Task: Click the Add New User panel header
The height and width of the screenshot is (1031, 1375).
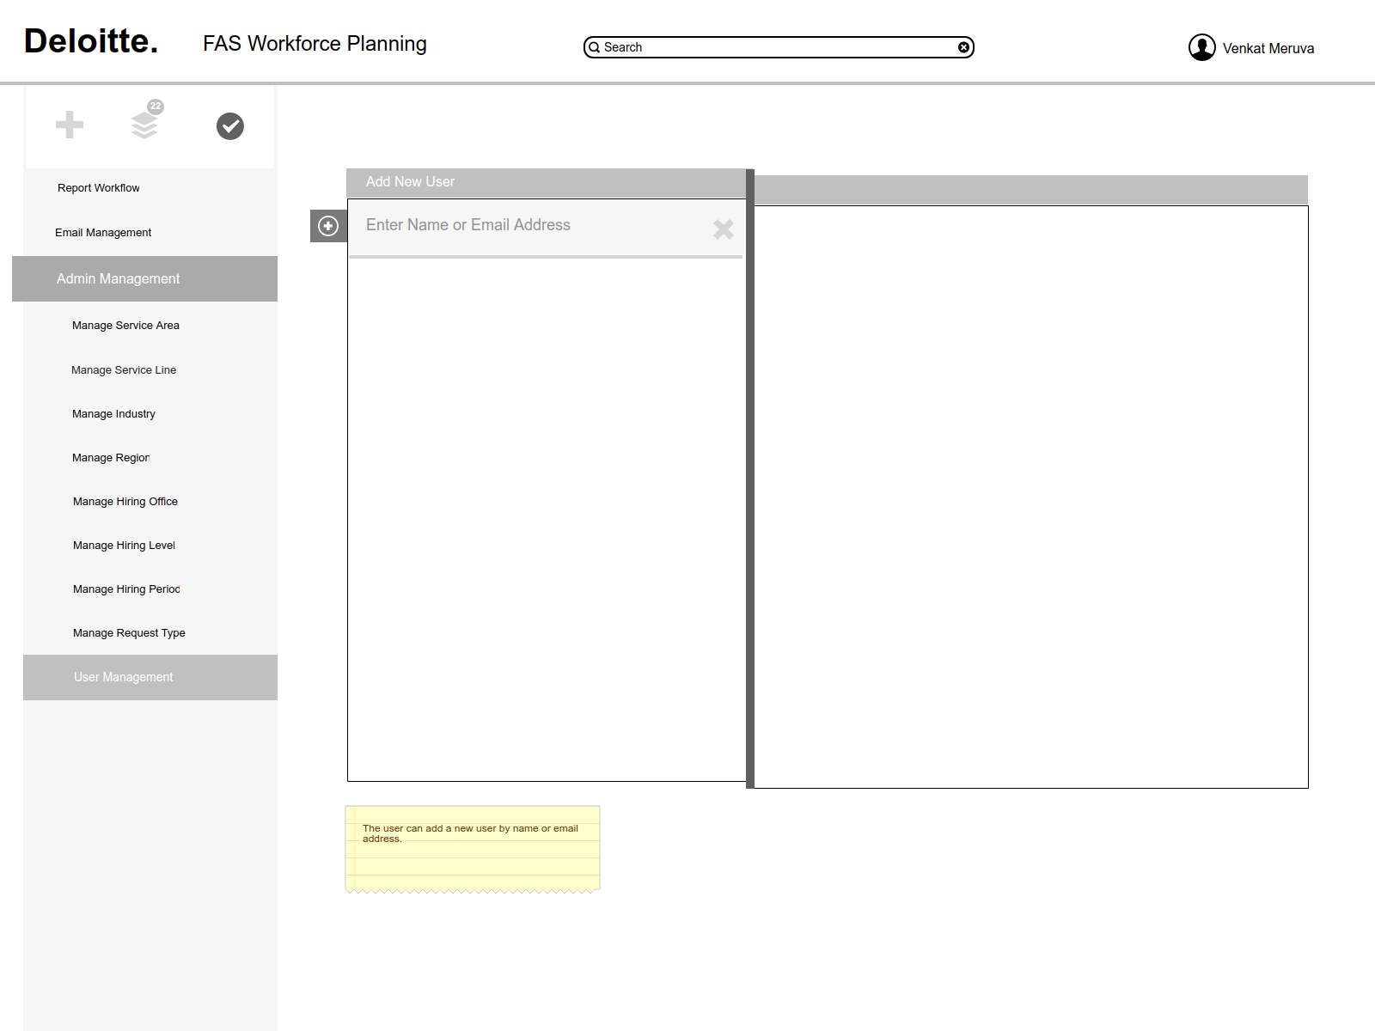Action: coord(547,182)
